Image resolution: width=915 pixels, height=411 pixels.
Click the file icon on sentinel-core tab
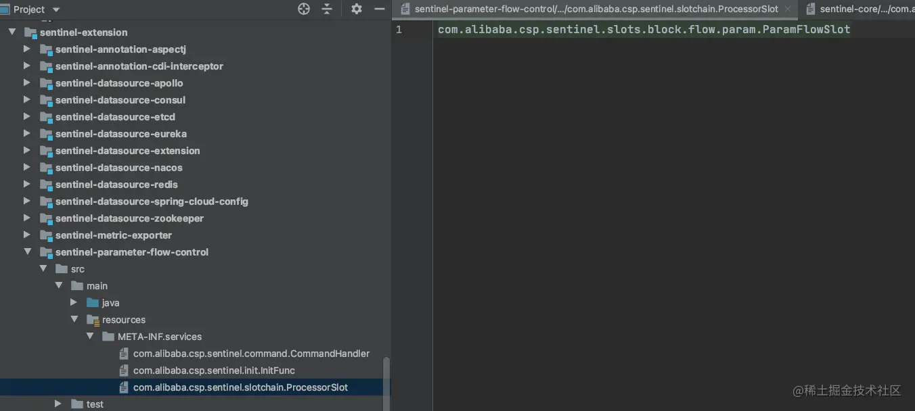(x=810, y=9)
